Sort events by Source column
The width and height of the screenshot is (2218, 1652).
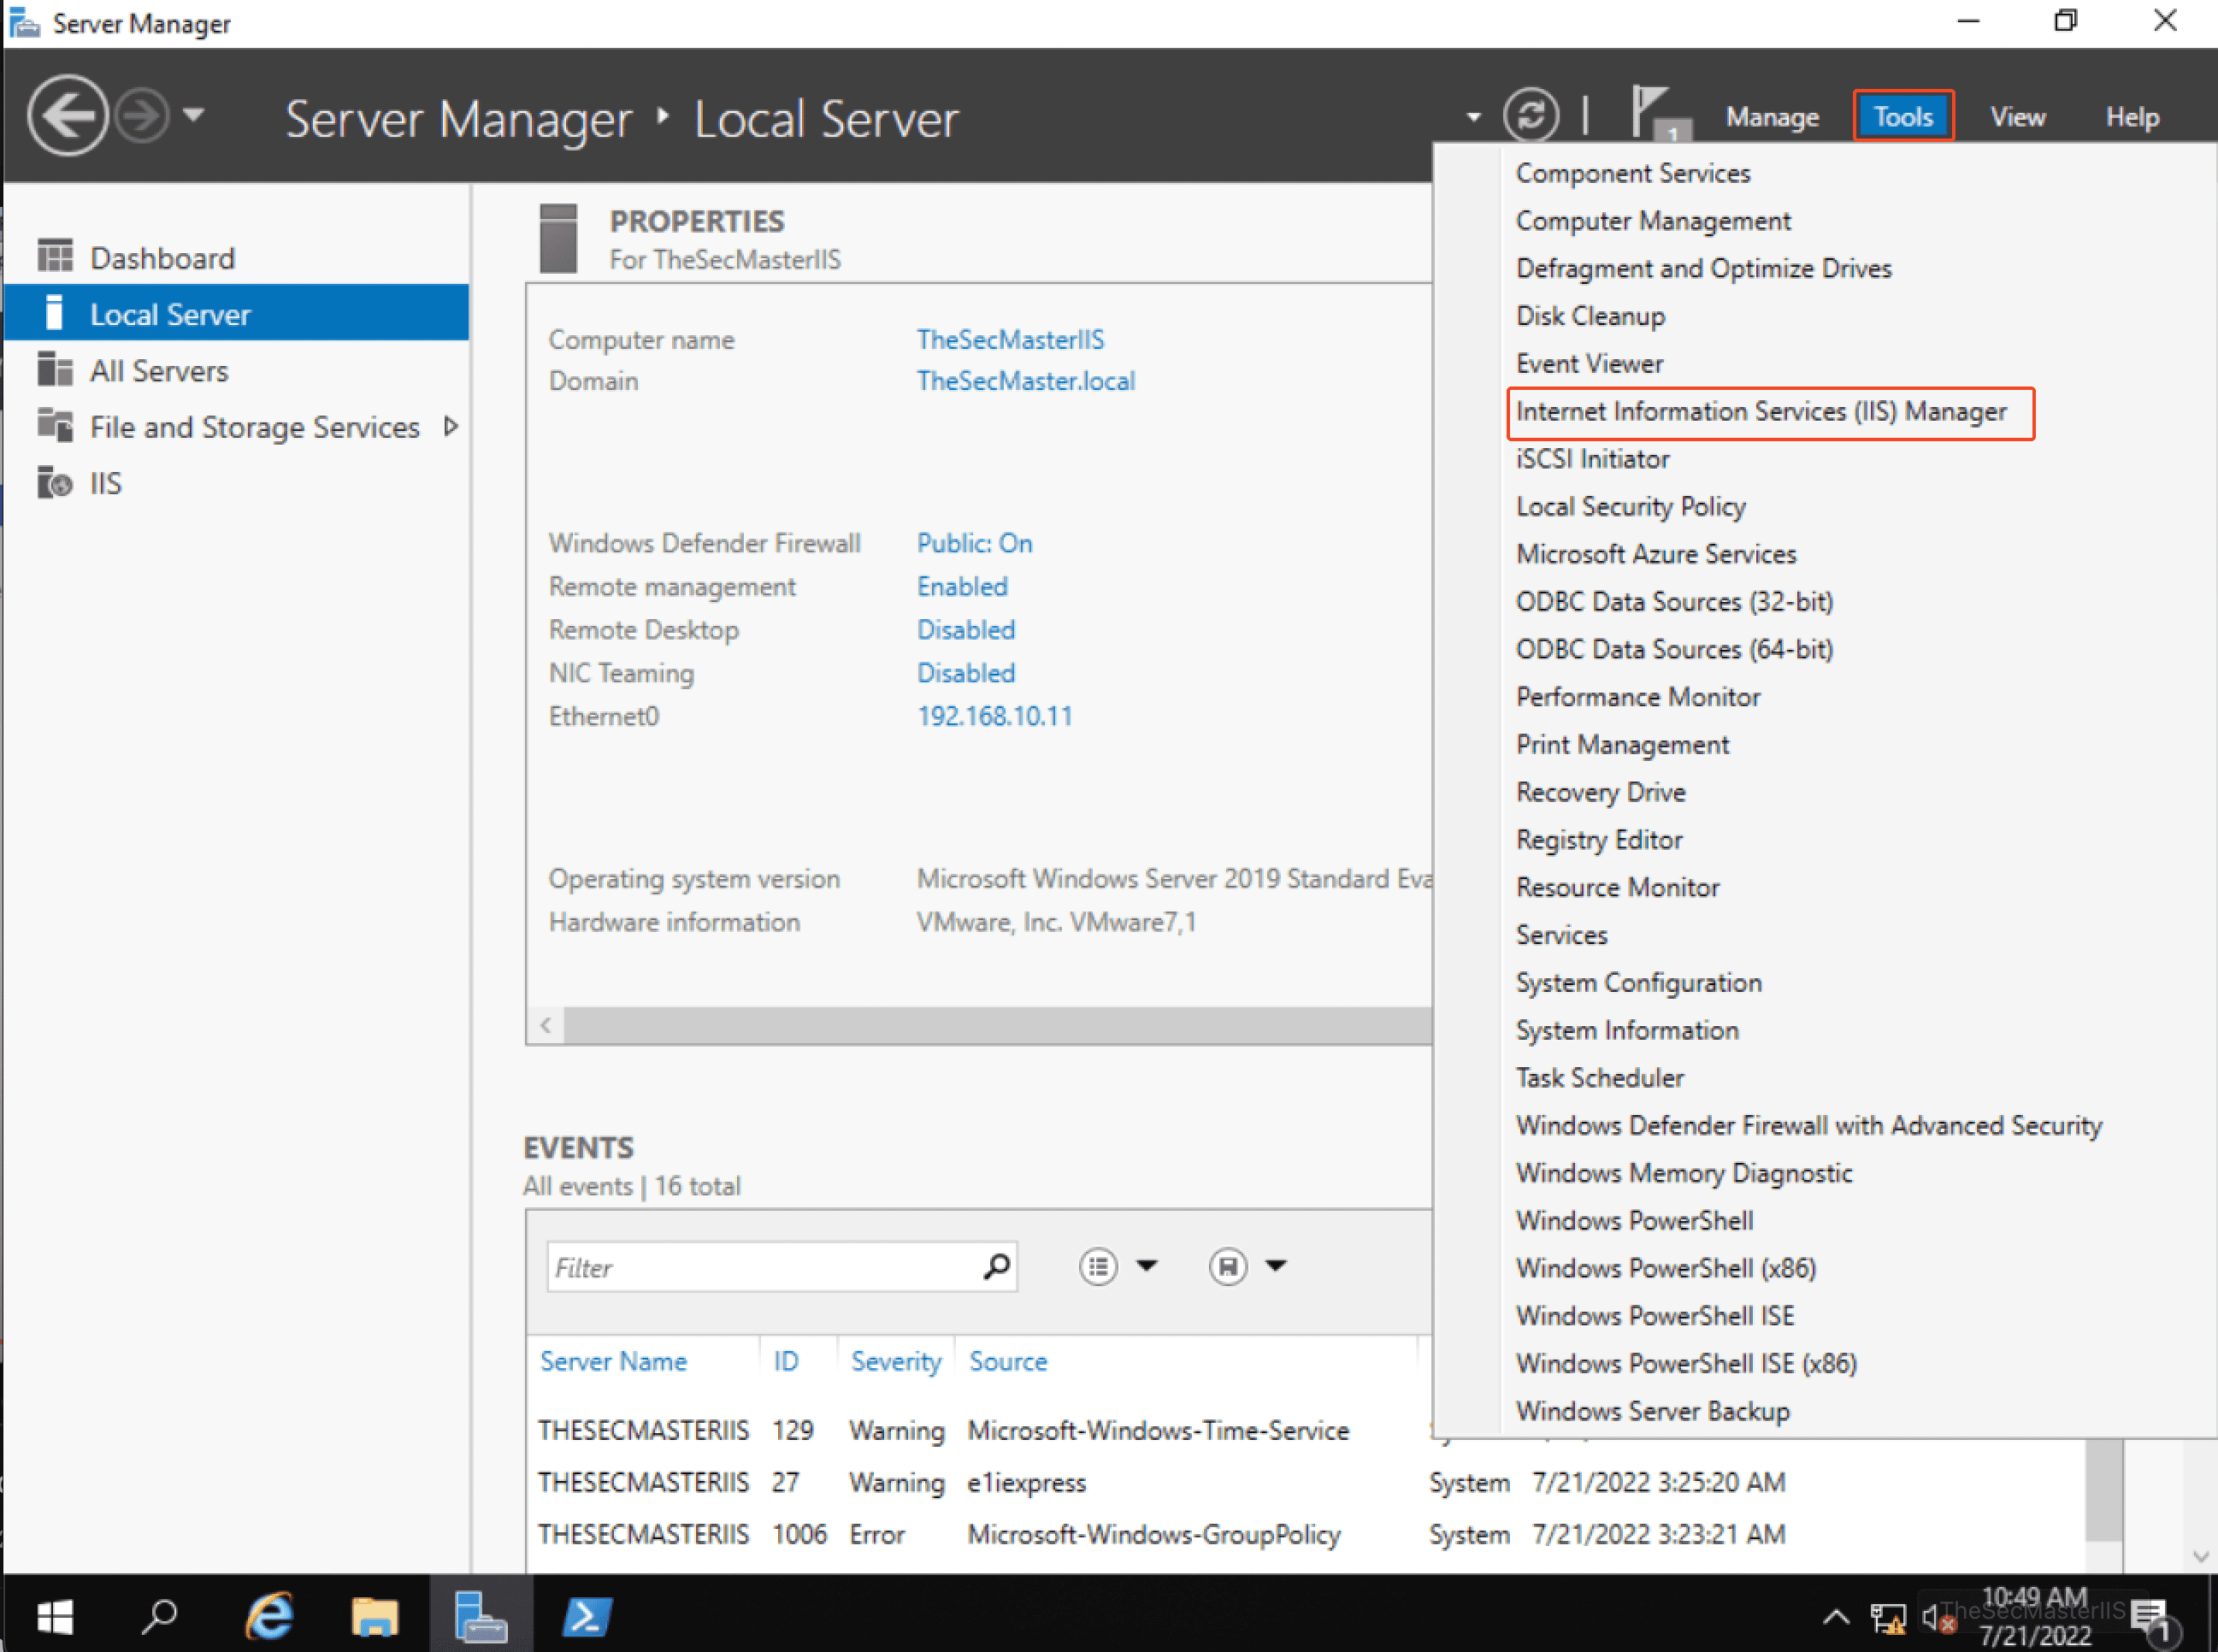[1008, 1361]
